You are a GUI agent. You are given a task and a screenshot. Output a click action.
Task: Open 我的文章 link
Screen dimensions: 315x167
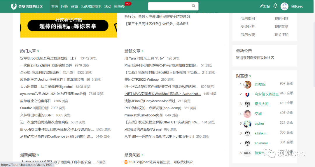pos(281,27)
